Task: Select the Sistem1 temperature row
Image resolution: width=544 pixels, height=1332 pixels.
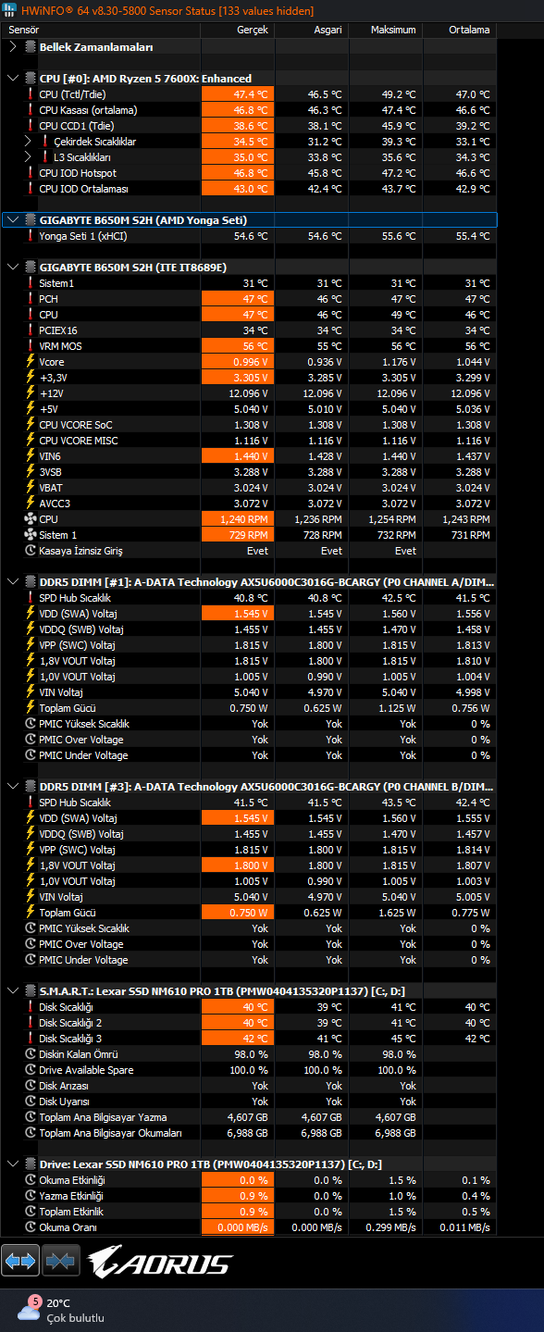Action: [250, 283]
